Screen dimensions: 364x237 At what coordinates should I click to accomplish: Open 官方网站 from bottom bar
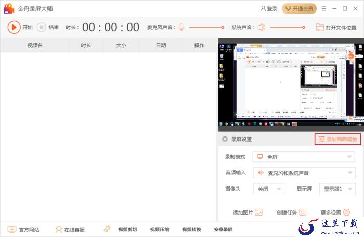(x=23, y=230)
